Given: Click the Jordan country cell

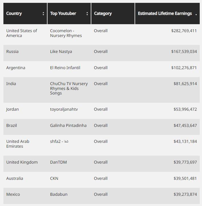Looking at the screenshot, I should click(13, 109).
